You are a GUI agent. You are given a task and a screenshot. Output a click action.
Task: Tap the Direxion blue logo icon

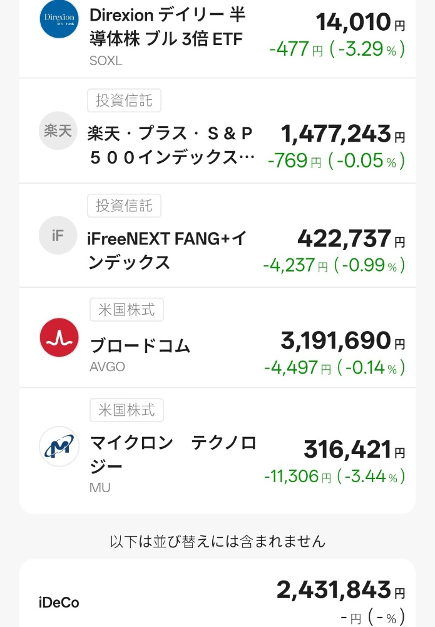(59, 18)
